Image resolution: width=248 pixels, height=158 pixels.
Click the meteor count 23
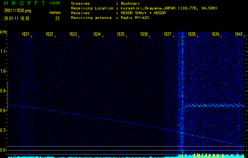57,18
